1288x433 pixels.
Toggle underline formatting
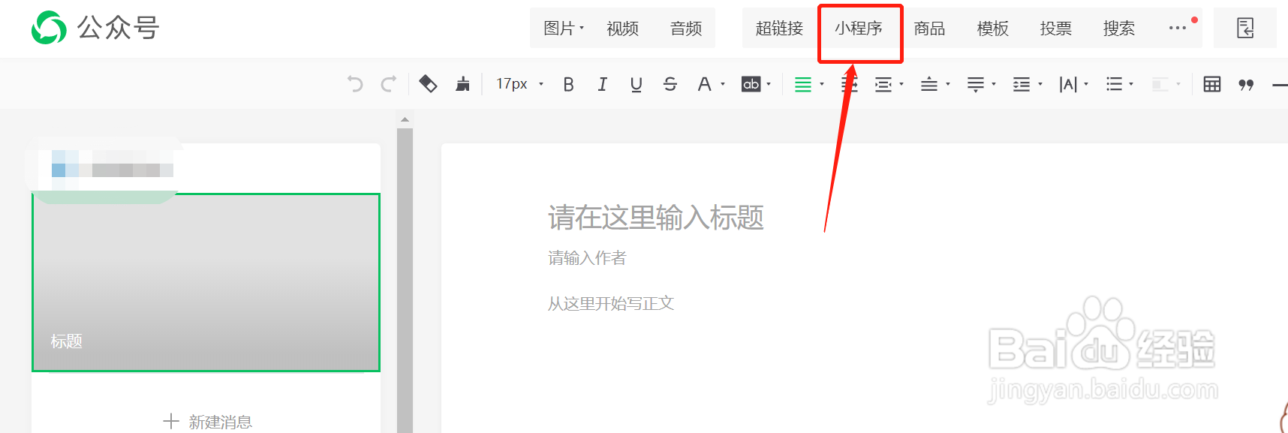pos(636,85)
